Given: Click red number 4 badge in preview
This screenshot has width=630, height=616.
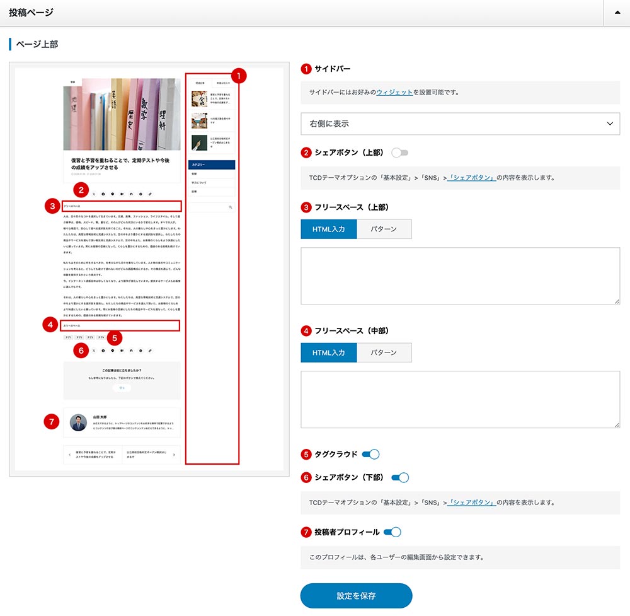Looking at the screenshot, I should click(x=50, y=325).
